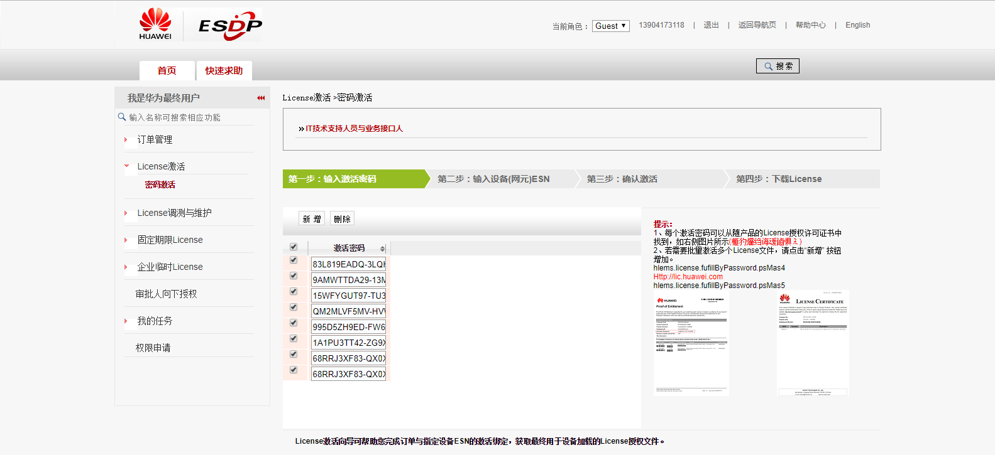Click text hlems.license.fufillByPassword.psMas4

[719, 268]
